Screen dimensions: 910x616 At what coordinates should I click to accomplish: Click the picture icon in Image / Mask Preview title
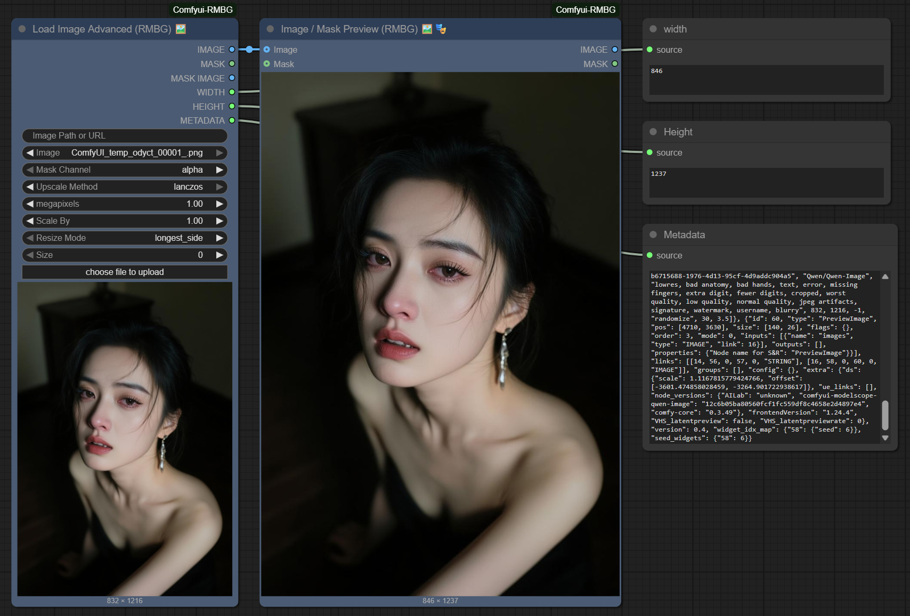(x=427, y=29)
